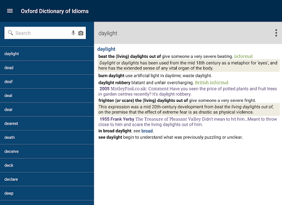282x205 pixels.
Task: Open the 'deal' entry
Action: [47, 95]
